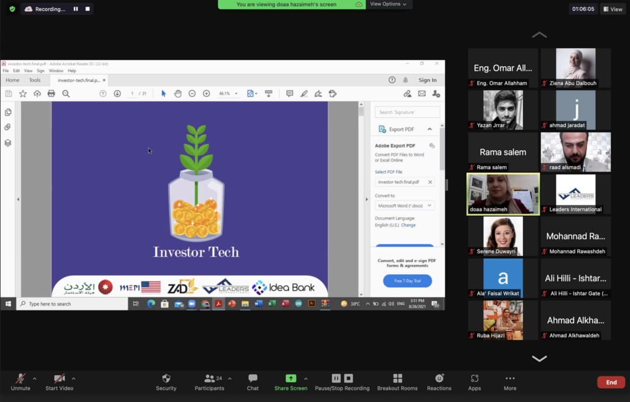Click the Search tools input field

point(407,112)
